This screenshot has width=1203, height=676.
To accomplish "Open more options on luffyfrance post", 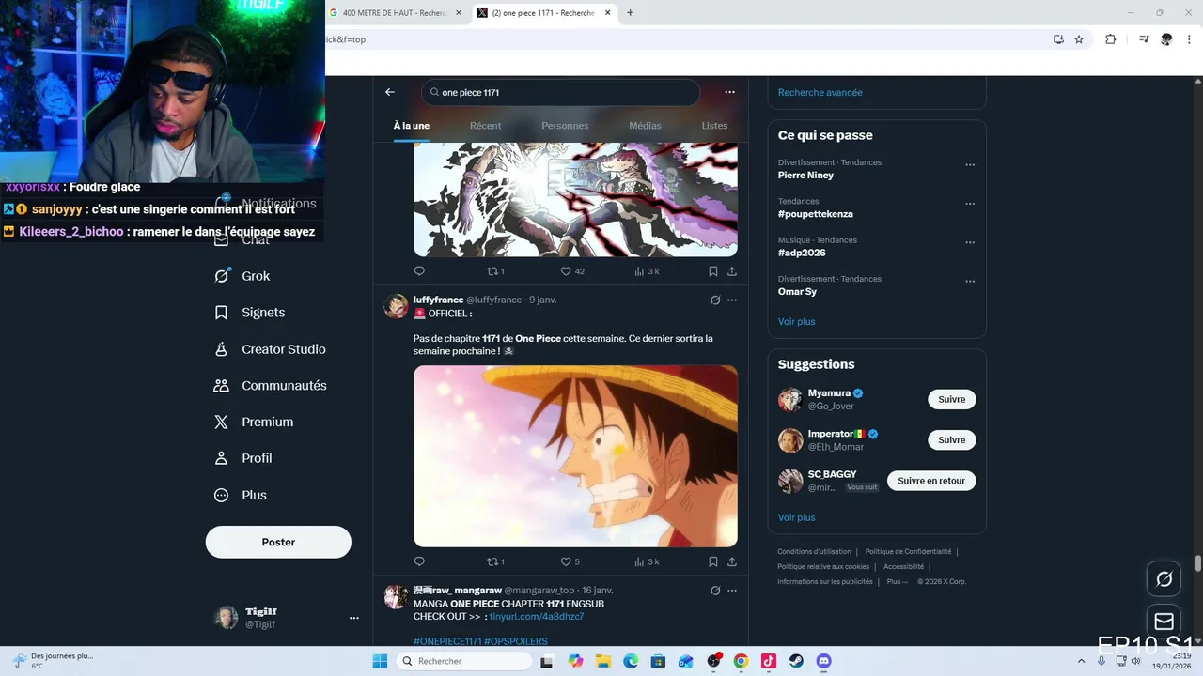I will point(732,300).
